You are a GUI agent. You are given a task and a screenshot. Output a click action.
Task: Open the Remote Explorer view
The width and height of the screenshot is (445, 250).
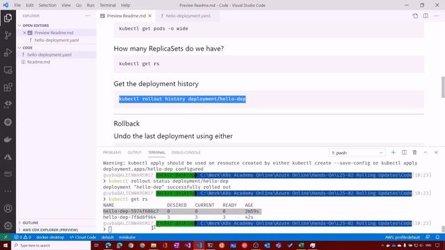click(8, 70)
